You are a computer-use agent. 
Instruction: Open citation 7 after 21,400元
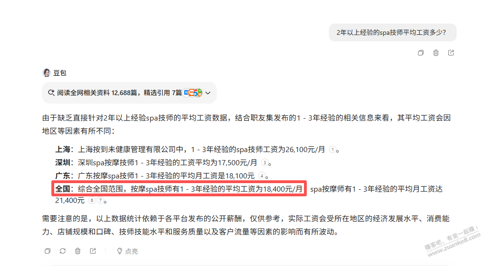coord(100,200)
